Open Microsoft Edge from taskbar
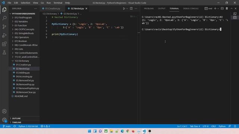The width and height of the screenshot is (239, 134). (122, 131)
